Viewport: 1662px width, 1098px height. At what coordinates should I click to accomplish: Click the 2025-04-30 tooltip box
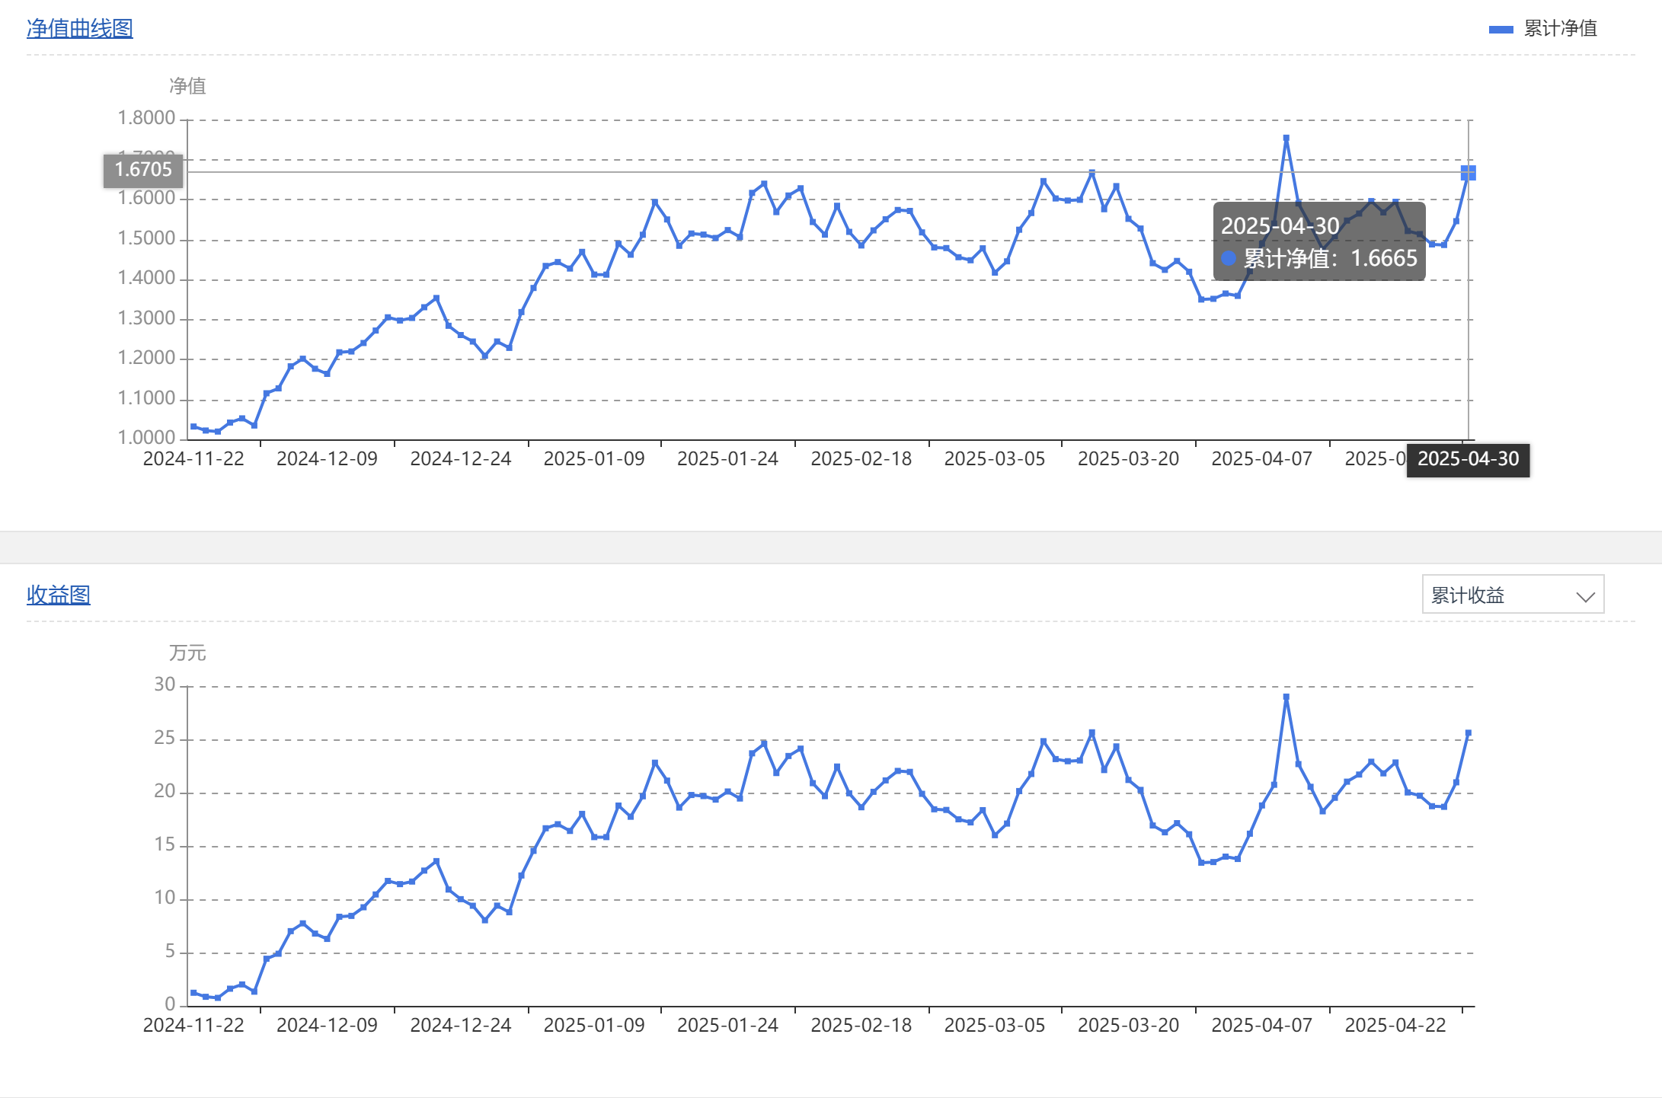(x=1318, y=241)
